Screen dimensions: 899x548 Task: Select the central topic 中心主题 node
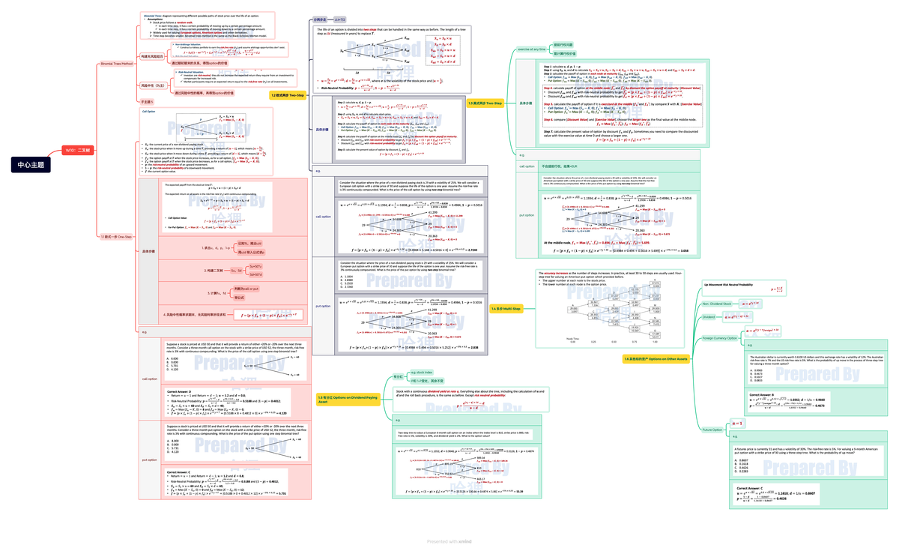31,165
